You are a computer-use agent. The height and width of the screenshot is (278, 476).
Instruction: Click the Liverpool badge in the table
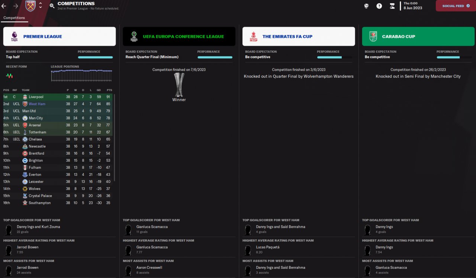(x=25, y=97)
